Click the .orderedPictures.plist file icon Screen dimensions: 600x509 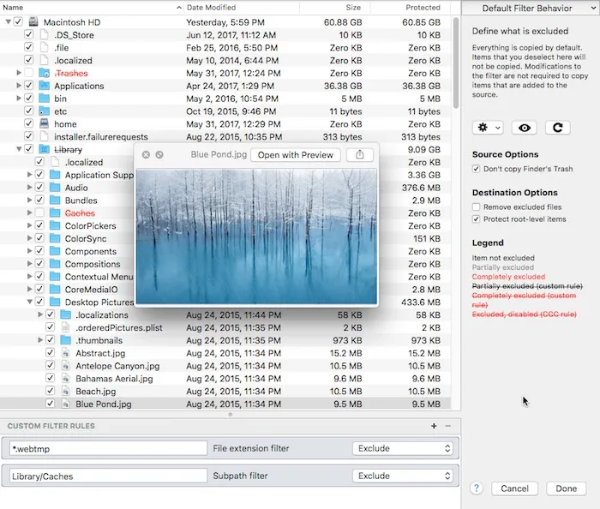point(66,327)
